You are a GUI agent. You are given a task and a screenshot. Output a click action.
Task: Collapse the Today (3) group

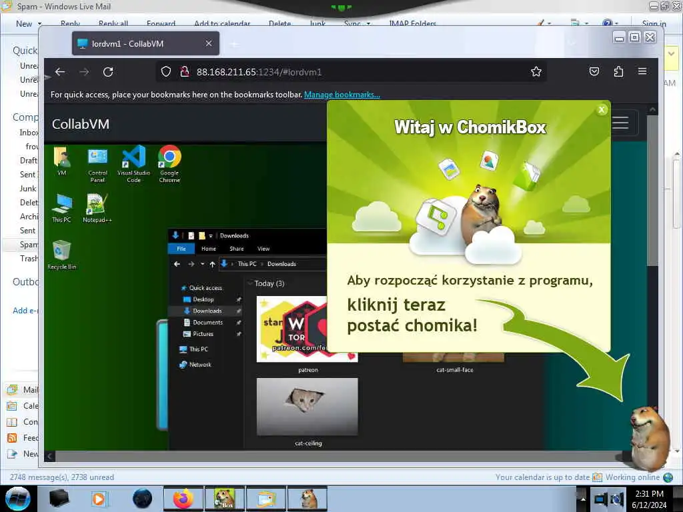(251, 283)
